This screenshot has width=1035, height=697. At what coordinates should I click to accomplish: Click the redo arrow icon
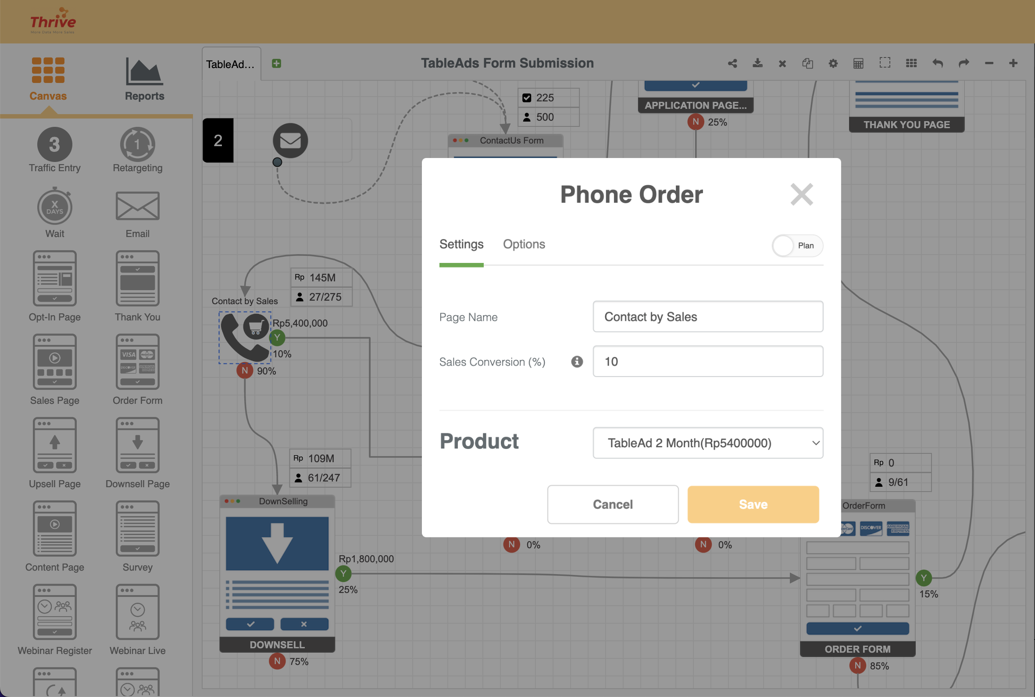[964, 64]
